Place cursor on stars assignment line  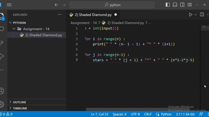pyautogui.click(x=143, y=60)
